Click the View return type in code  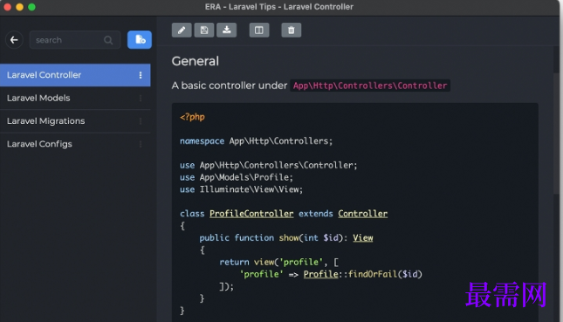[362, 237]
